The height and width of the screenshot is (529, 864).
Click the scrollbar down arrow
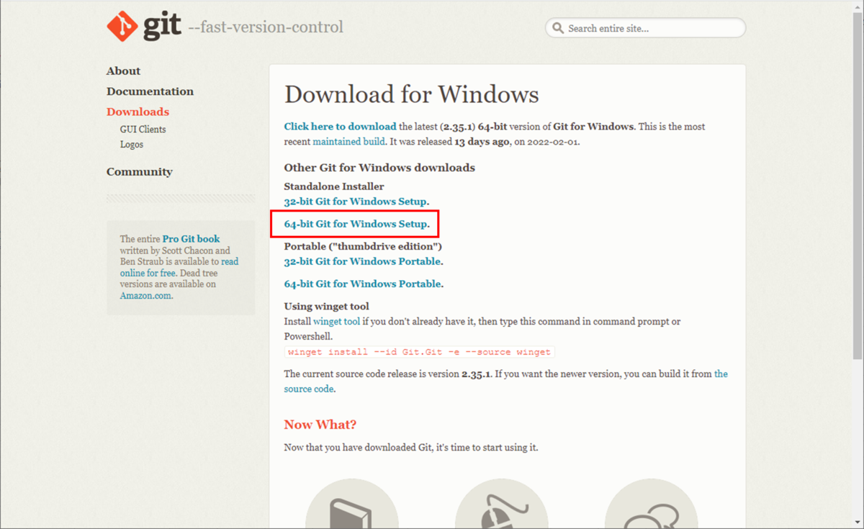(857, 523)
